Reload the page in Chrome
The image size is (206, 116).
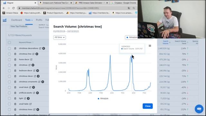pyautogui.click(x=14, y=8)
